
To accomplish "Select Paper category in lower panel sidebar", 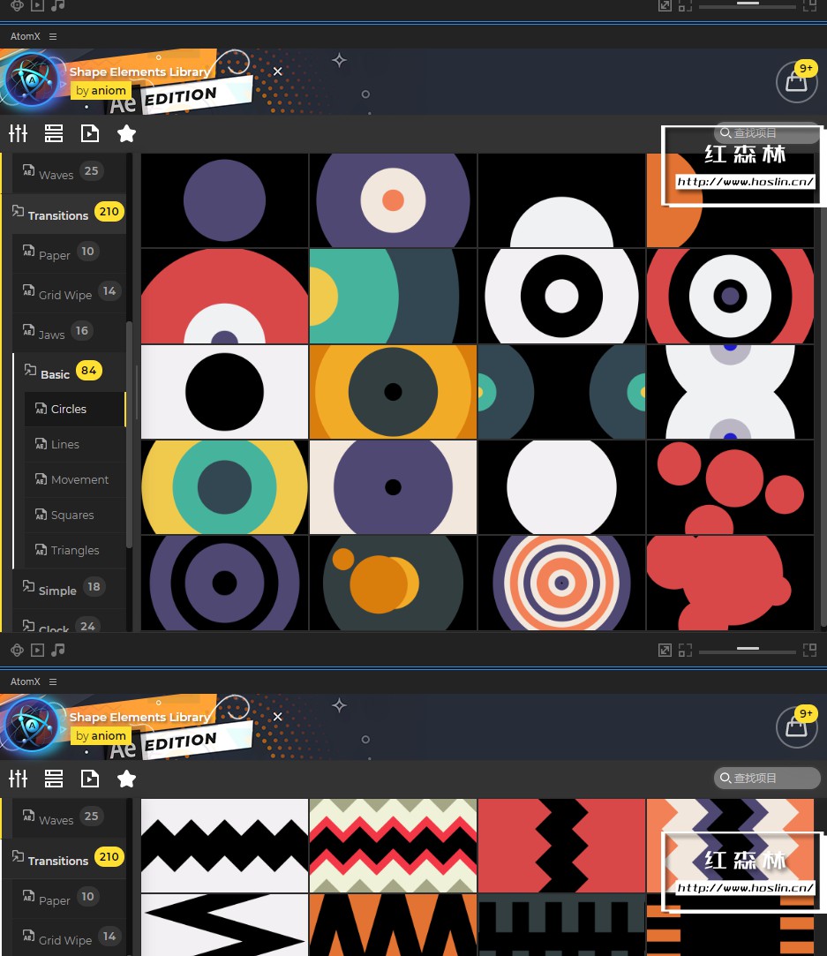I will point(69,899).
